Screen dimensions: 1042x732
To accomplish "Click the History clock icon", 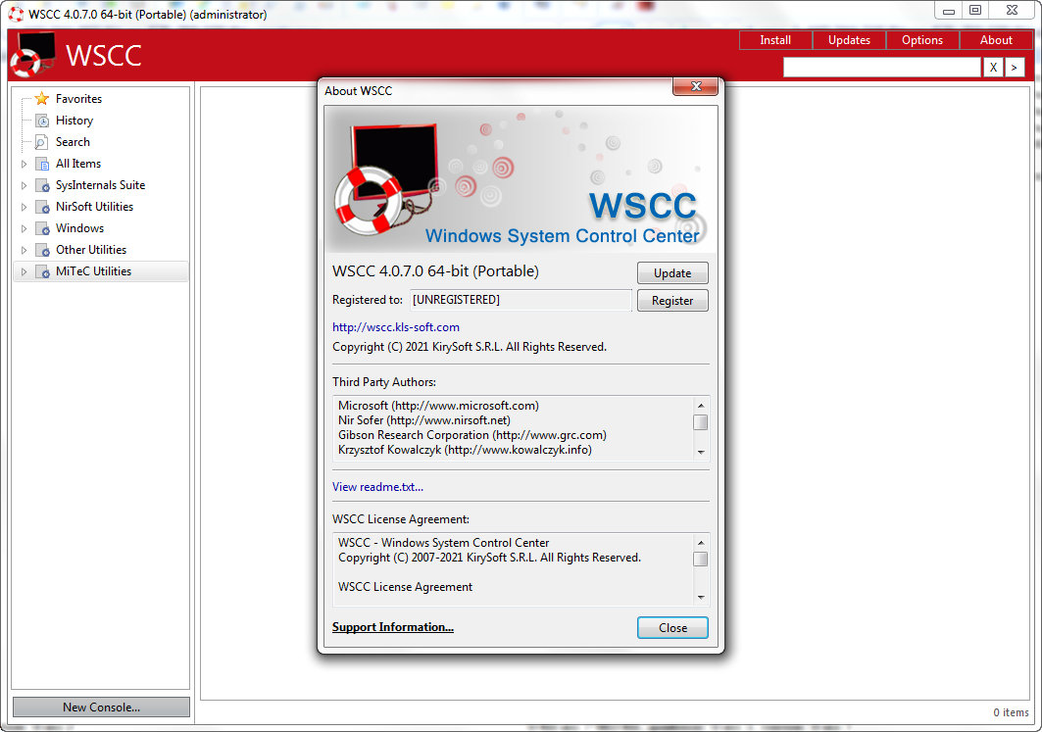I will click(x=41, y=121).
